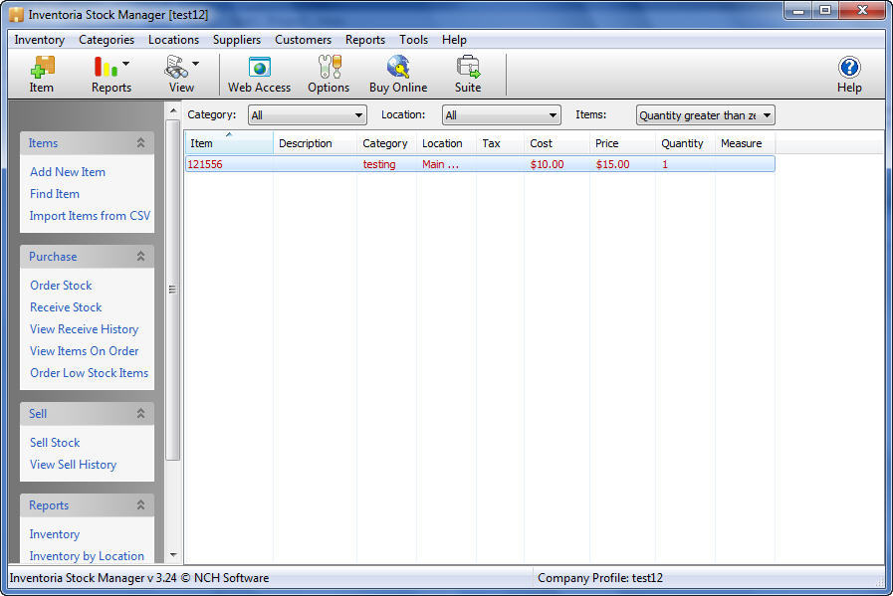Click the Inventoria app icon in title bar
The image size is (893, 596).
[17, 14]
